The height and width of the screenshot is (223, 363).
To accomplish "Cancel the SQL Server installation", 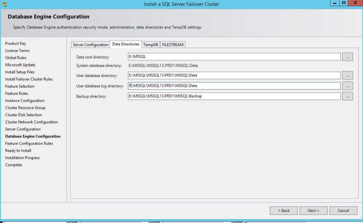I will pos(343,211).
